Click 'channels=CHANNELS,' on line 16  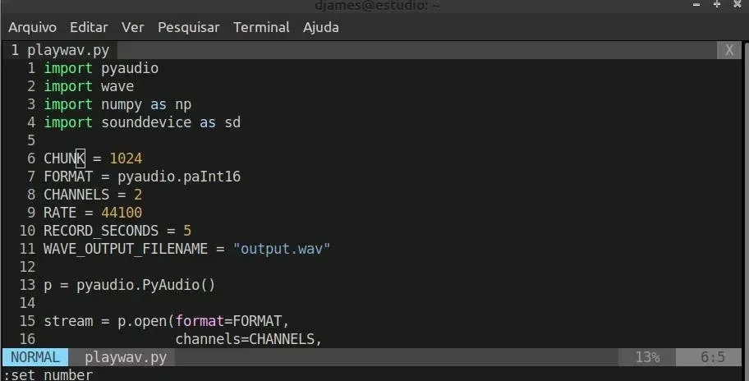point(249,339)
